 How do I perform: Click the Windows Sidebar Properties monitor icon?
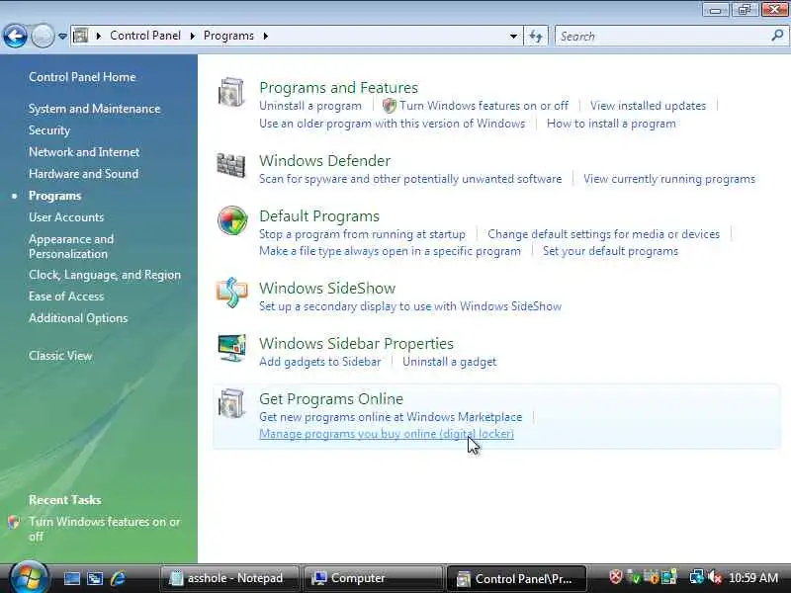pos(232,348)
